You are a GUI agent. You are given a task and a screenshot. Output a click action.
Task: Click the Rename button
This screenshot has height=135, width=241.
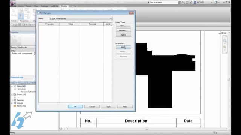(124, 30)
